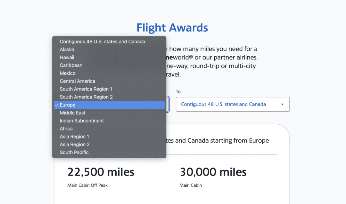Select Contiguous 48 U.S. states and Canada
This screenshot has height=204, width=346.
(x=102, y=41)
